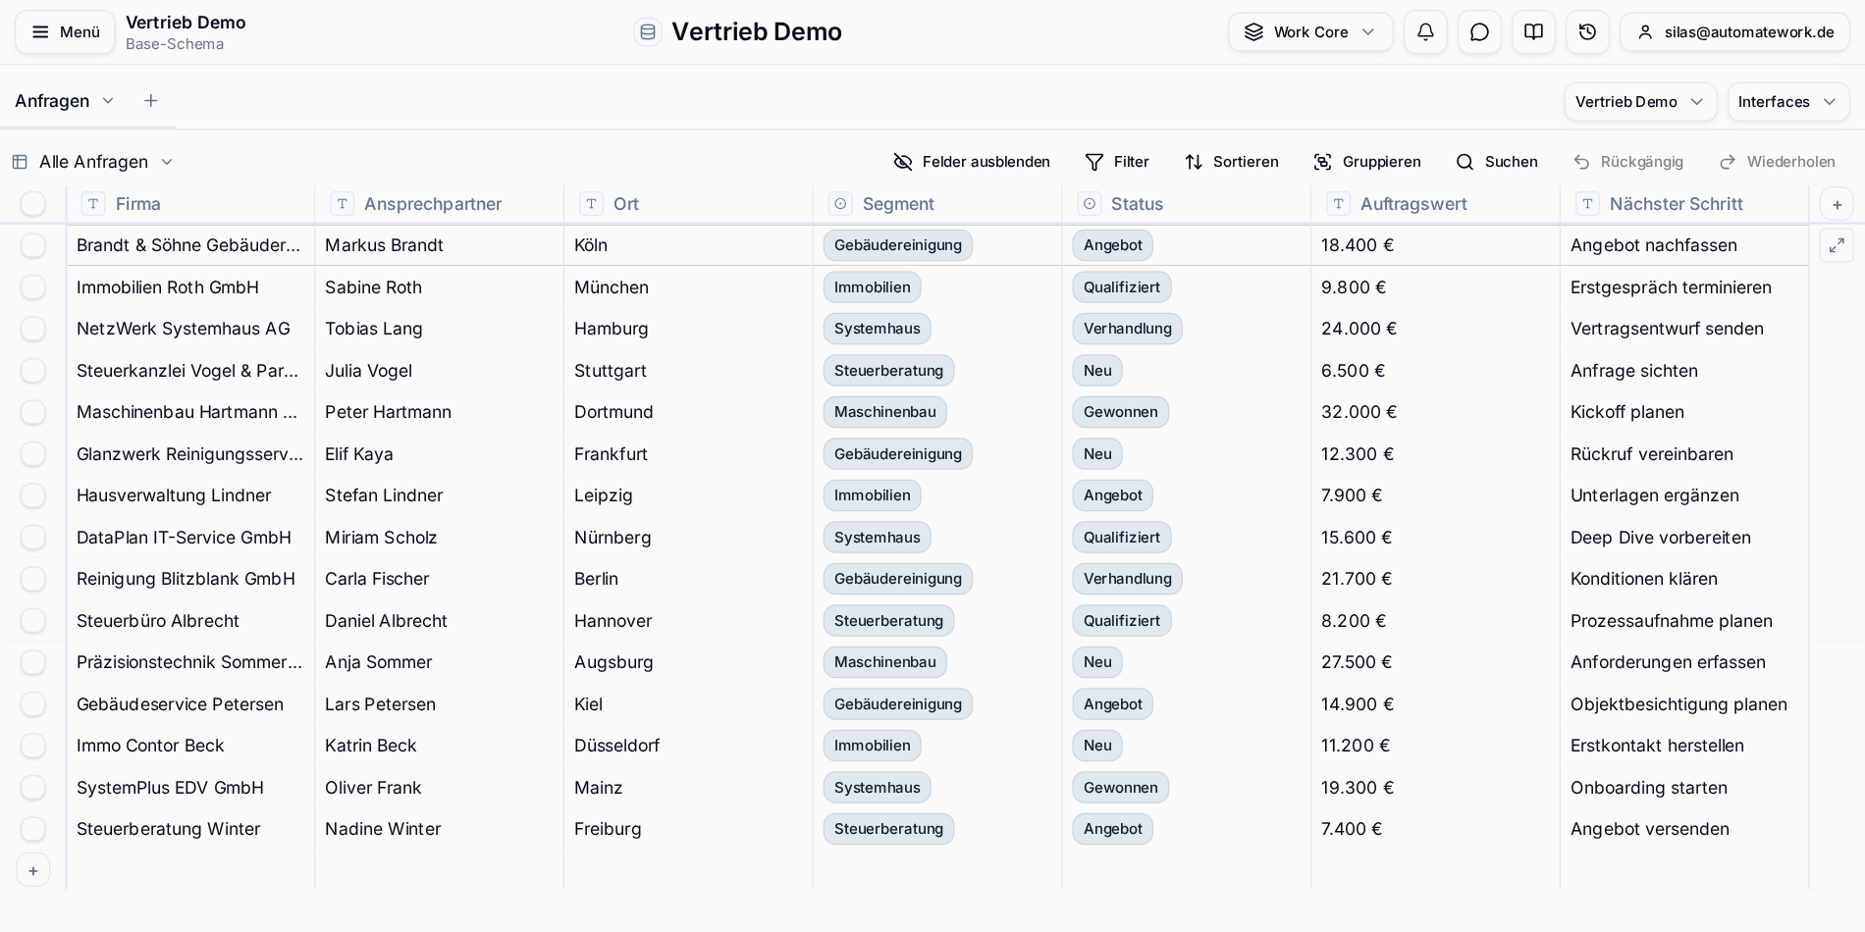Add a new row at table bottom
Viewport: 1865px width, 932px height.
click(x=33, y=870)
